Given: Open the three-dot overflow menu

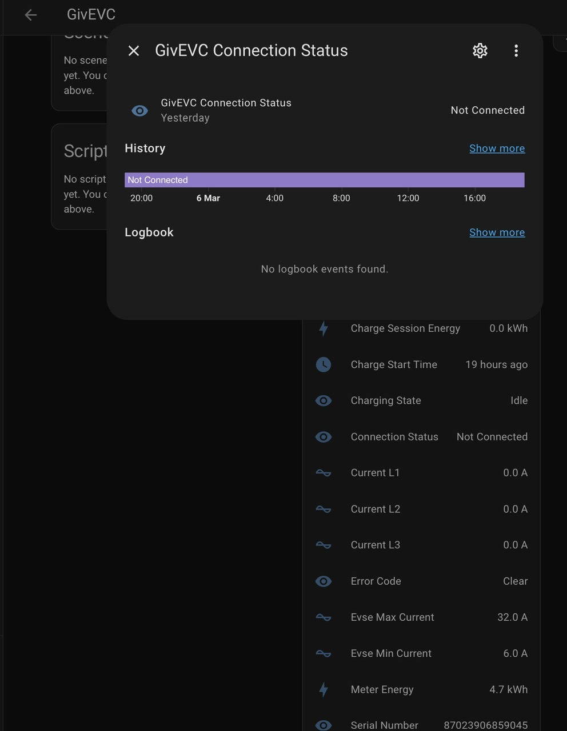Looking at the screenshot, I should pos(516,51).
